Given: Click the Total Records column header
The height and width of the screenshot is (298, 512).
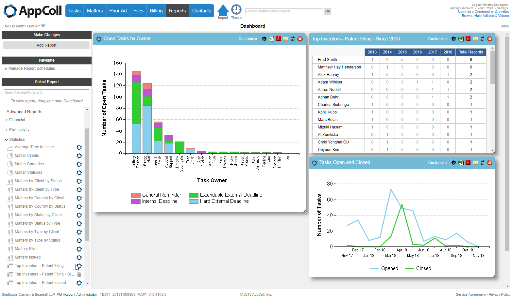Looking at the screenshot, I should [x=471, y=52].
